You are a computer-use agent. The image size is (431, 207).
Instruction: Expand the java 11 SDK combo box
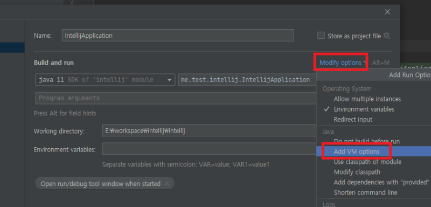pos(105,80)
